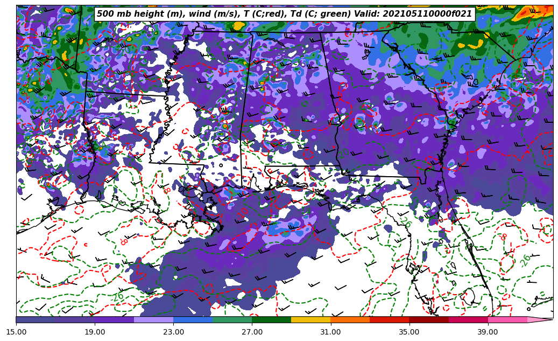558x341 pixels.
Task: Click the red contour label reading 10
Action: coord(243,212)
